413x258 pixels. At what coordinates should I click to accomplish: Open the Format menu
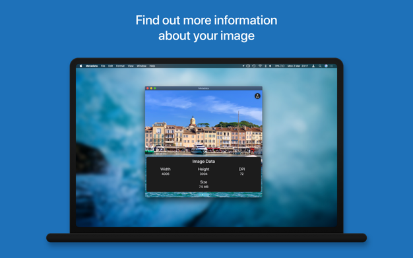pos(120,66)
